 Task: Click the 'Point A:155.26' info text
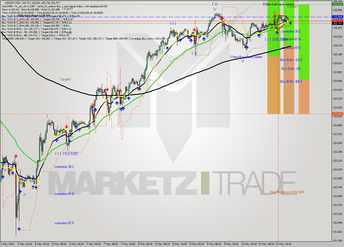click(x=10, y=9)
